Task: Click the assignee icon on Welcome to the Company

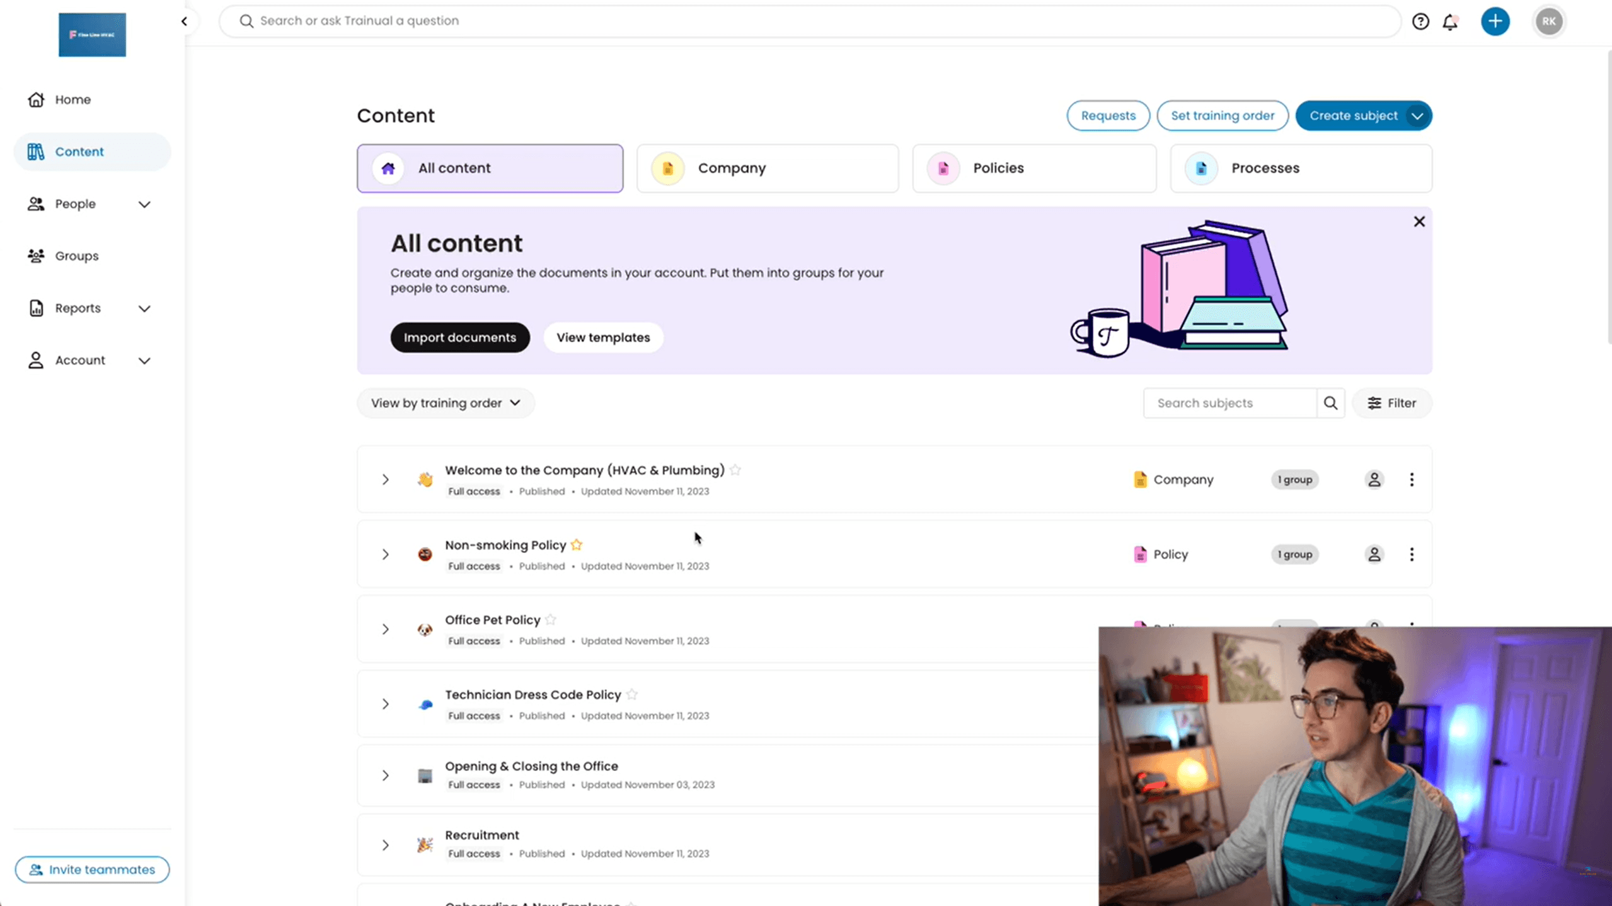Action: click(1374, 479)
